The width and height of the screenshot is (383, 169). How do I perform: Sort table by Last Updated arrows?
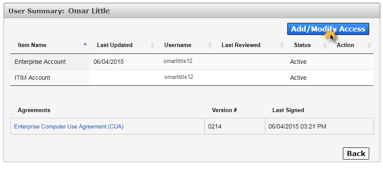152,45
